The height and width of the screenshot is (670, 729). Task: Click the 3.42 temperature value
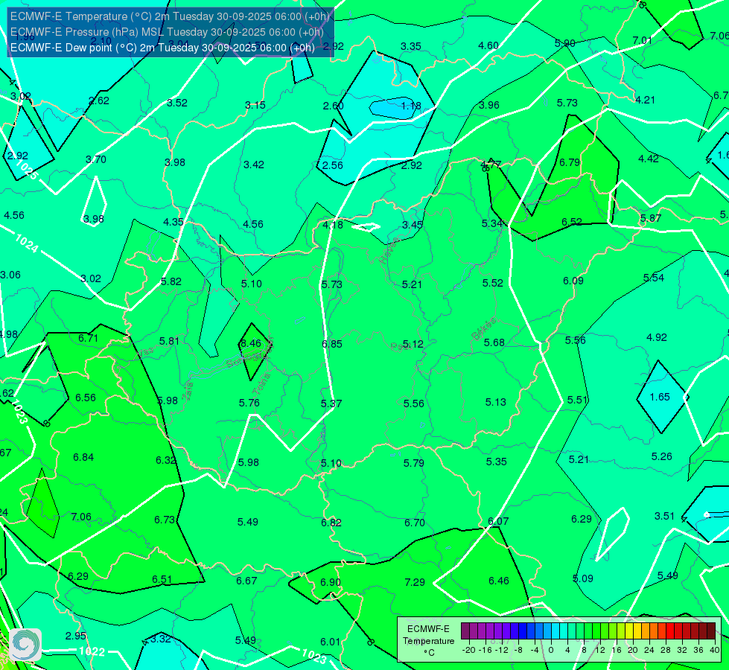click(254, 165)
